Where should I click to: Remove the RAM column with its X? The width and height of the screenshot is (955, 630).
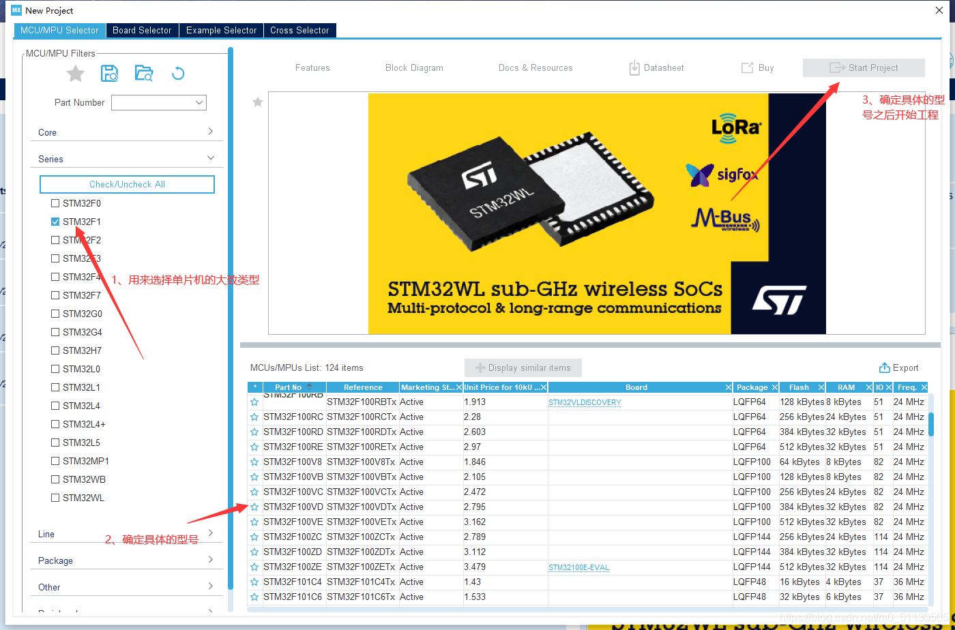pyautogui.click(x=869, y=387)
